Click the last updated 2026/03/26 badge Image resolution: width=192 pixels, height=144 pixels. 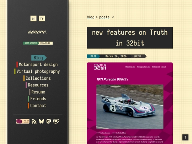38,43
